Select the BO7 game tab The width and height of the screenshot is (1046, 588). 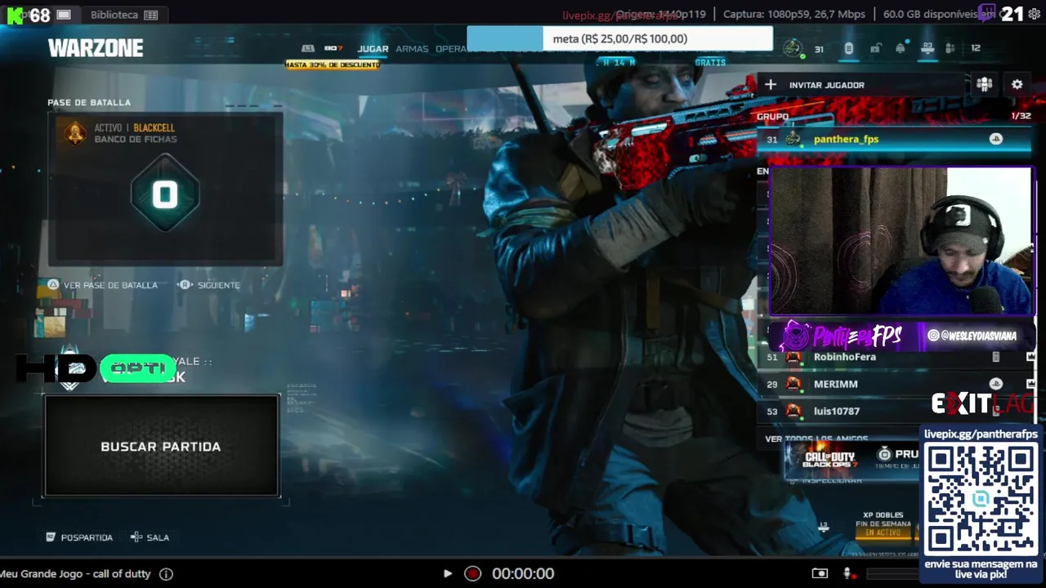333,49
